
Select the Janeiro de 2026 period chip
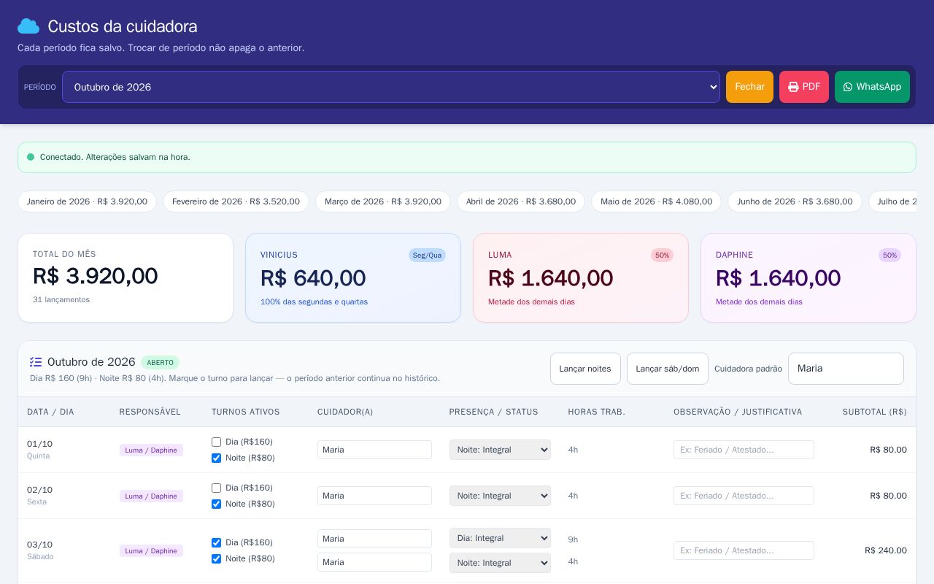tap(87, 201)
